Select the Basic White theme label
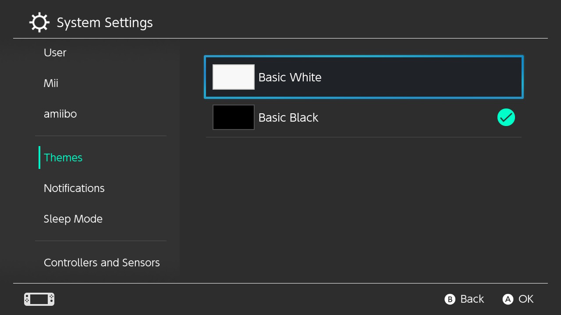The image size is (561, 315). click(x=290, y=77)
